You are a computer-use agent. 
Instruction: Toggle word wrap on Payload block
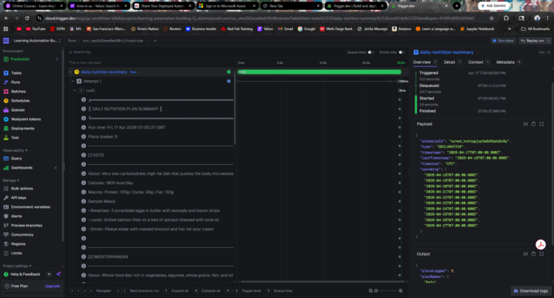[x=526, y=124]
